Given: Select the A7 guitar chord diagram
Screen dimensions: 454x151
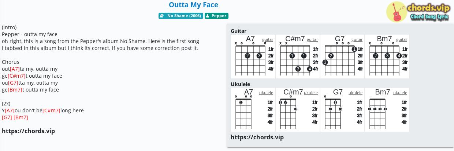Looking at the screenshot, I should point(253,57).
